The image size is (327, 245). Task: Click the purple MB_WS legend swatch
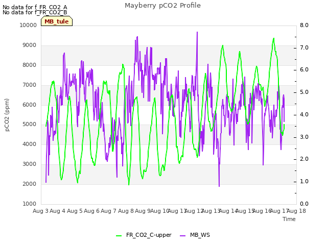pyautogui.click(x=182, y=235)
